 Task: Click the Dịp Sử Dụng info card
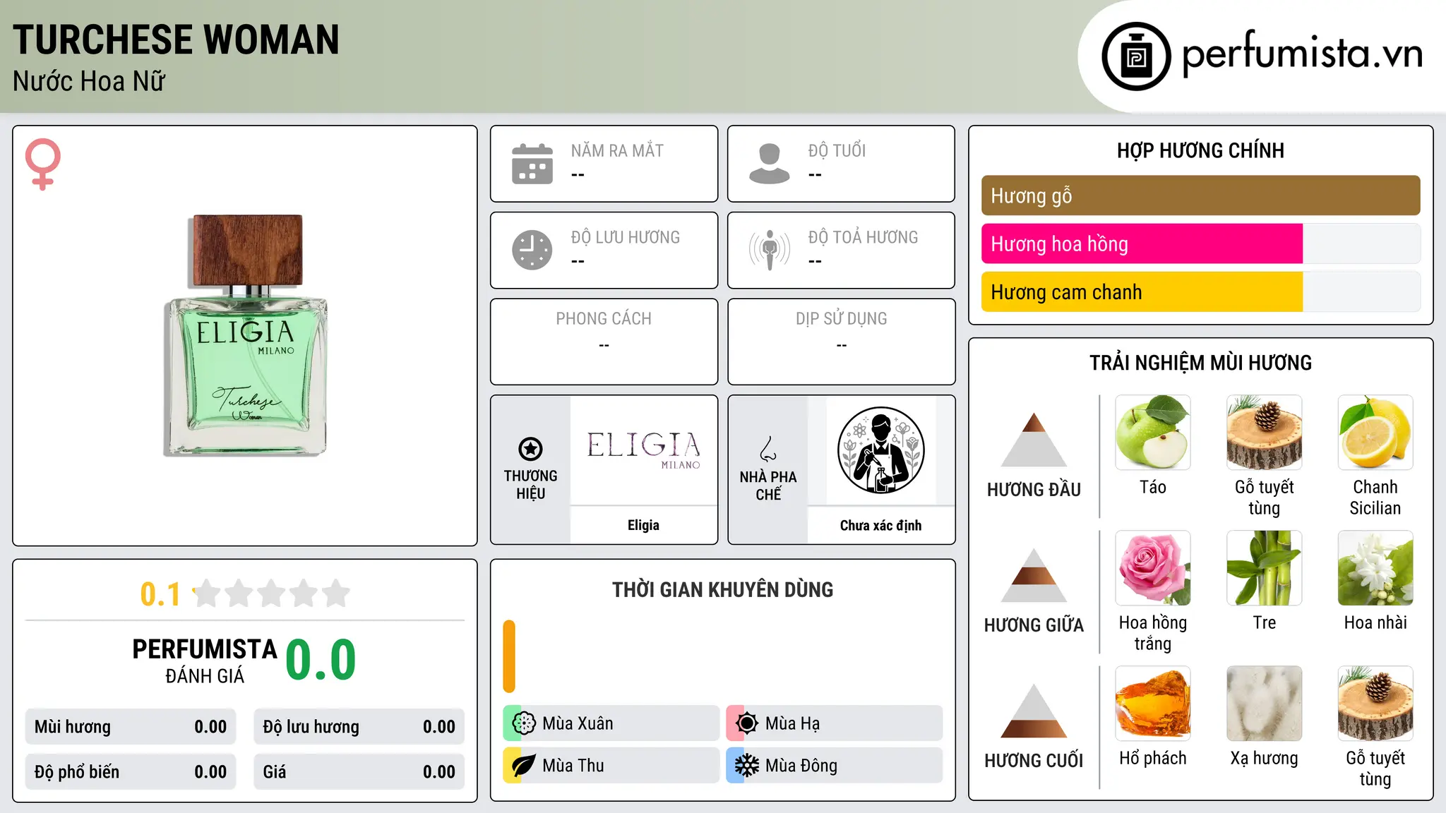(x=842, y=342)
